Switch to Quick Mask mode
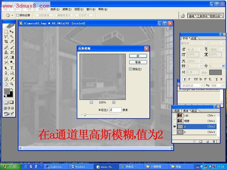 coord(11,102)
